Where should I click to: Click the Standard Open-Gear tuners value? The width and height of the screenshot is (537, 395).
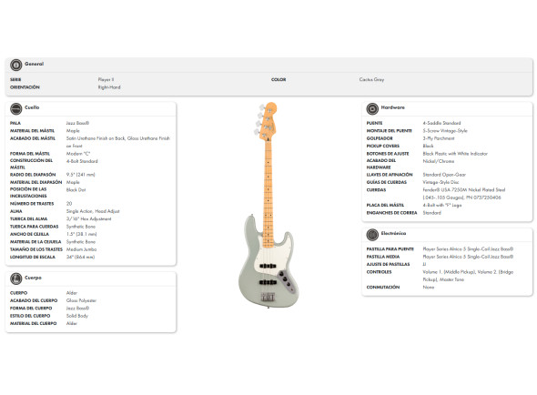click(x=444, y=175)
